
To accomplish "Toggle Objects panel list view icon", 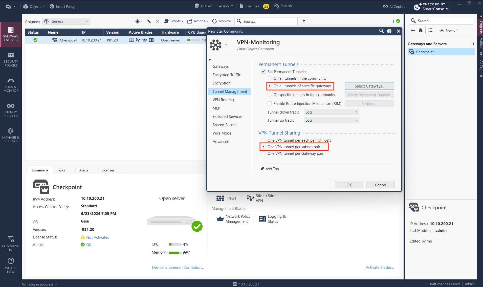I will coord(430,30).
